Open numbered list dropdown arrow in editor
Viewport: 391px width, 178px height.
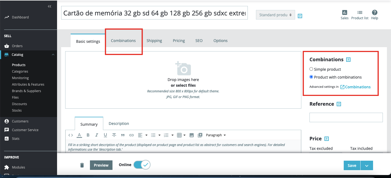tap(173, 135)
